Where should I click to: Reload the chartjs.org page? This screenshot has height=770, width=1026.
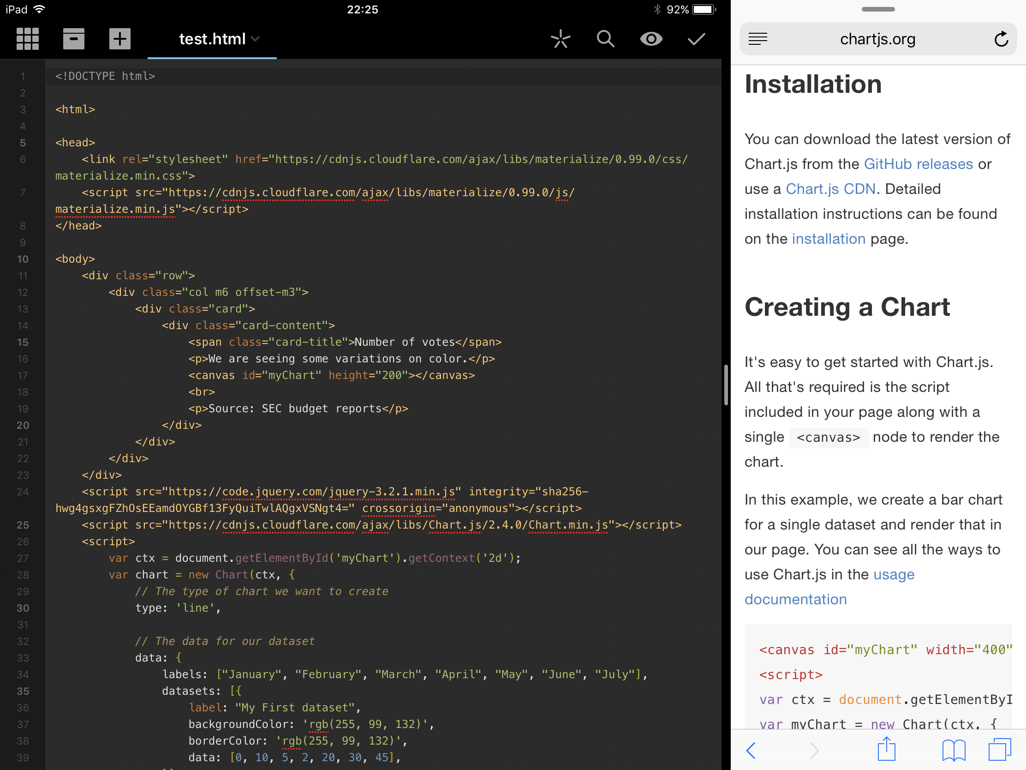[1002, 39]
